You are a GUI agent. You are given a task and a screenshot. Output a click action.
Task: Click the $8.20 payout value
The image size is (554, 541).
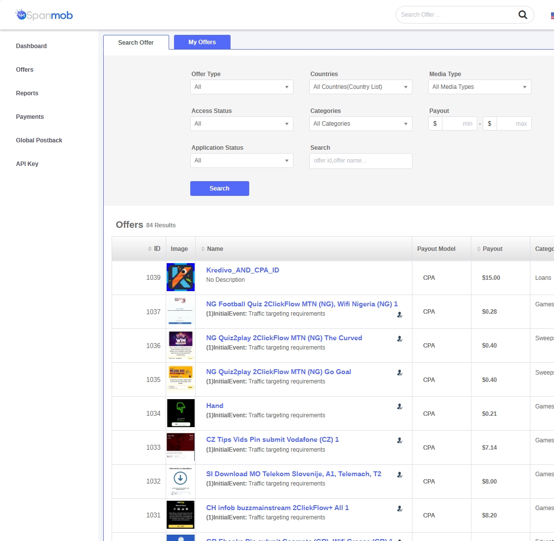[489, 515]
